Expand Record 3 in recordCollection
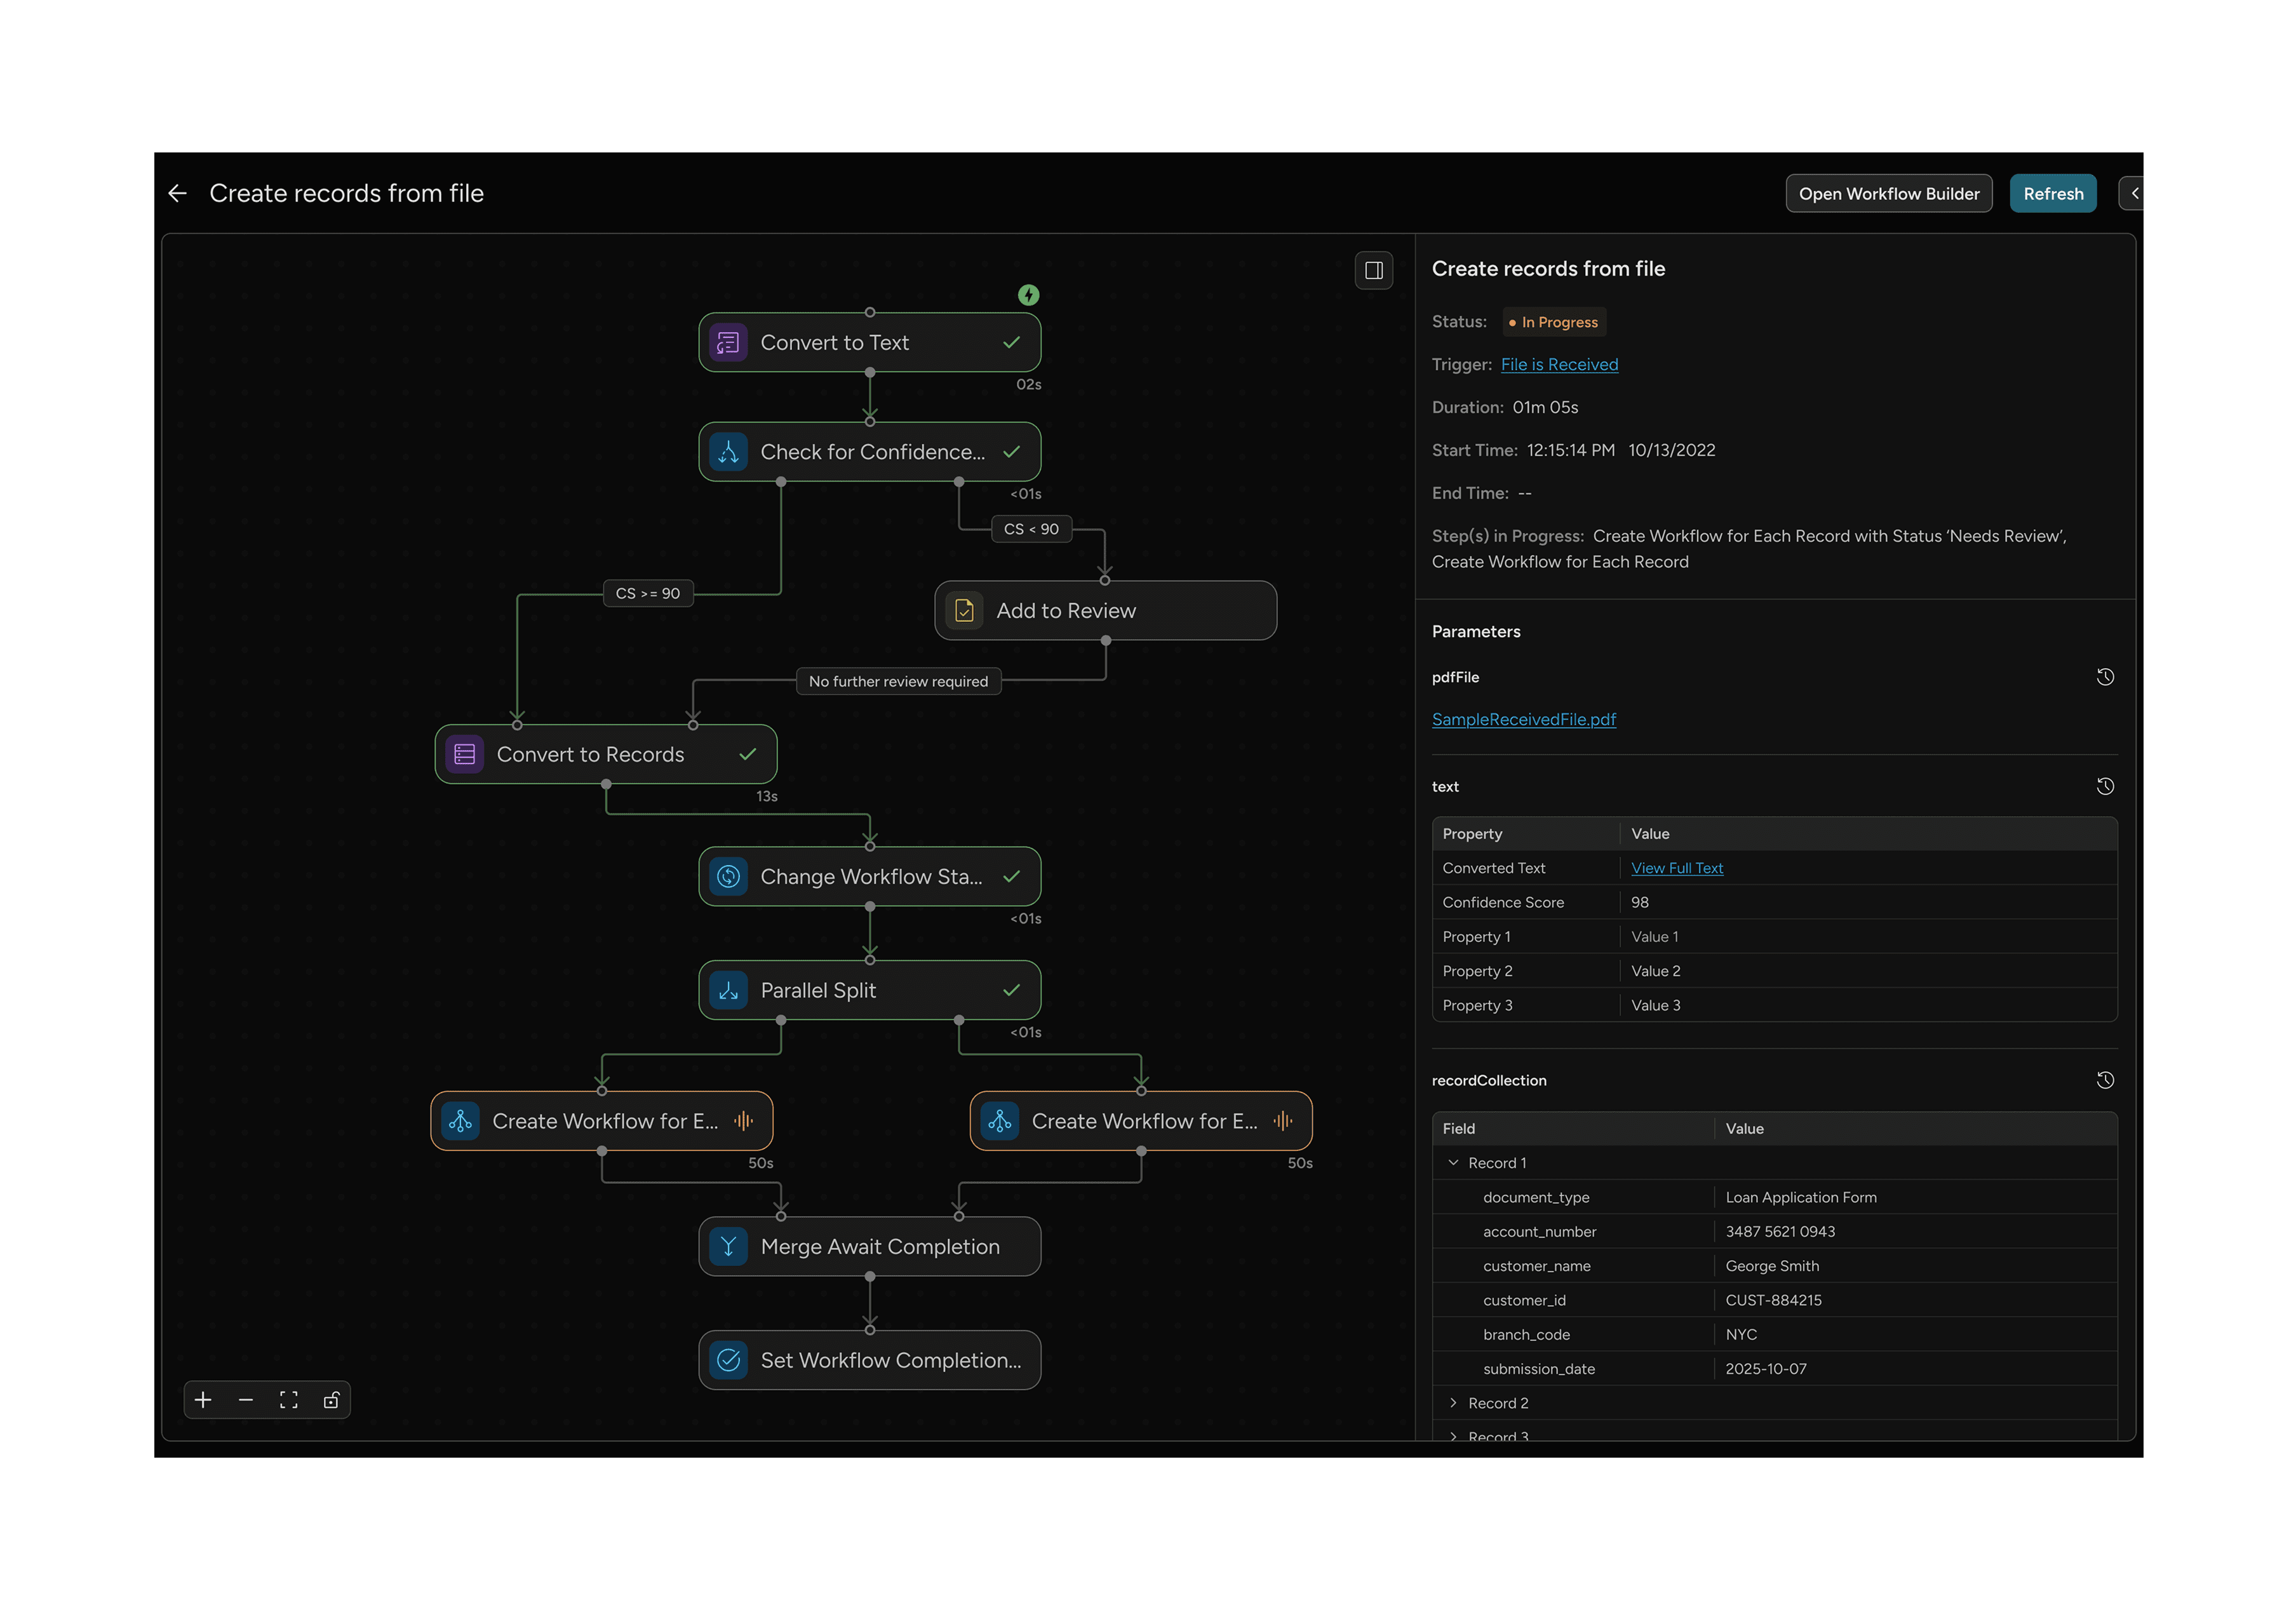 [x=1454, y=1436]
